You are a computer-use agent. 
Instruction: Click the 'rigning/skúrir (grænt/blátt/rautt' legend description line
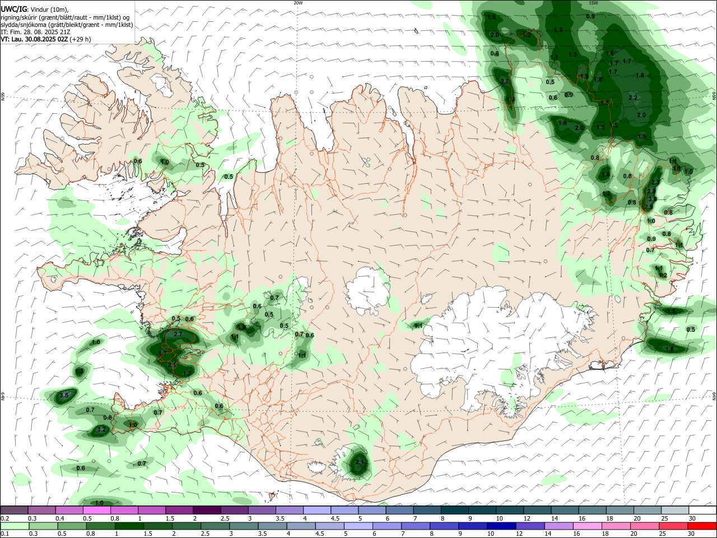[x=65, y=17]
